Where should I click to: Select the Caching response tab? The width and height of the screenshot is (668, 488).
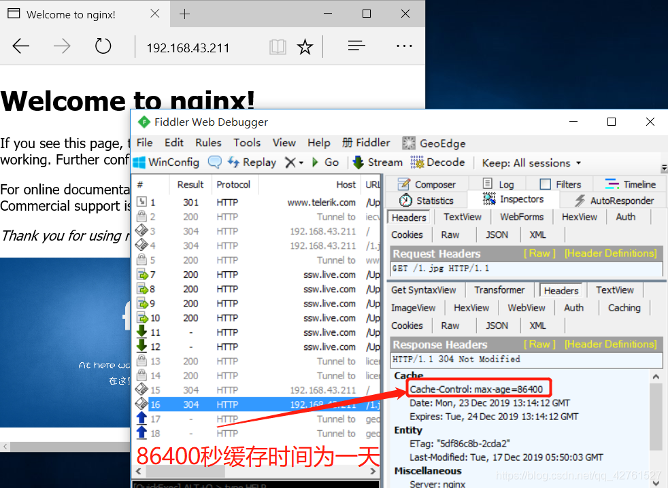pyautogui.click(x=624, y=308)
